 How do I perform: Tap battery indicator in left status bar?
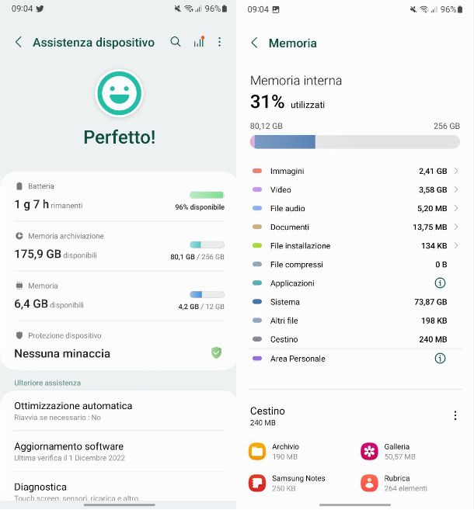225,9
